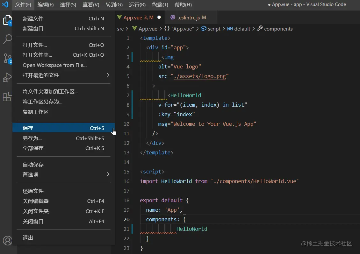The image size is (360, 254).
Task: Click the Vue icon in the breadcrumb path
Action: coord(134,28)
